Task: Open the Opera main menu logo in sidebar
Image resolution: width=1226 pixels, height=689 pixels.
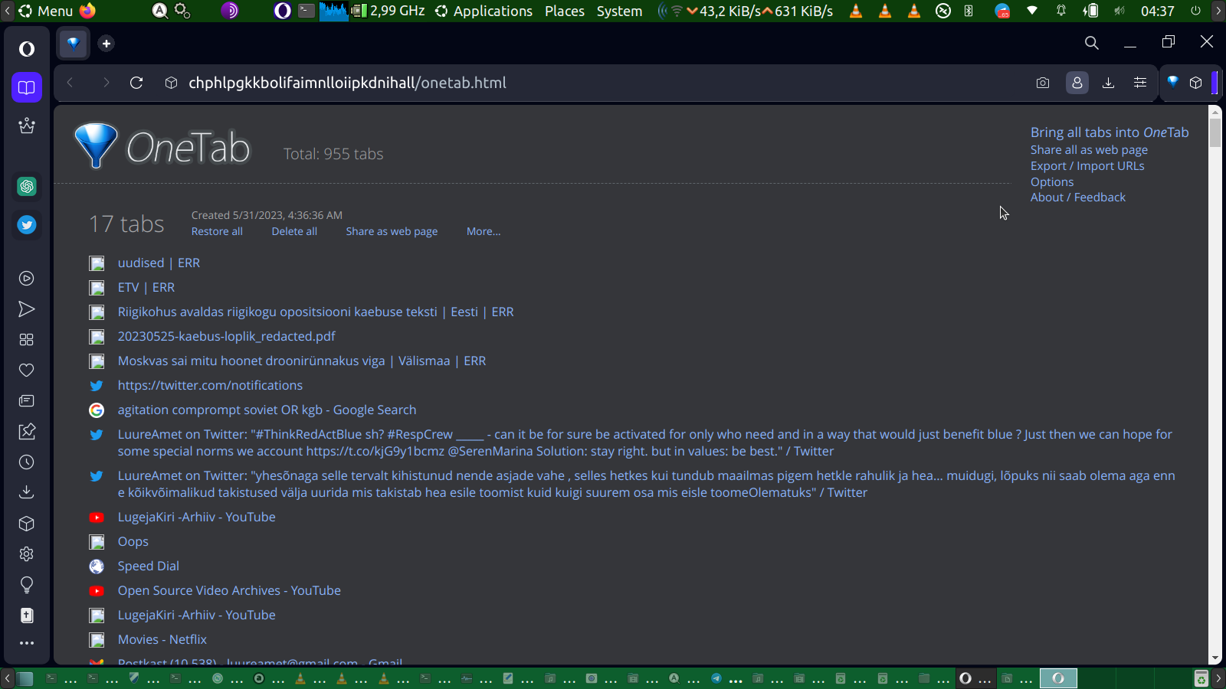Action: (x=27, y=49)
